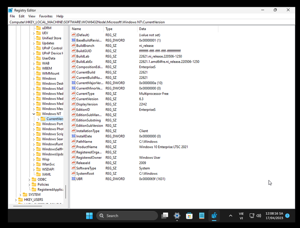Open the Help menu
This screenshot has width=300, height=228.
(60, 16)
